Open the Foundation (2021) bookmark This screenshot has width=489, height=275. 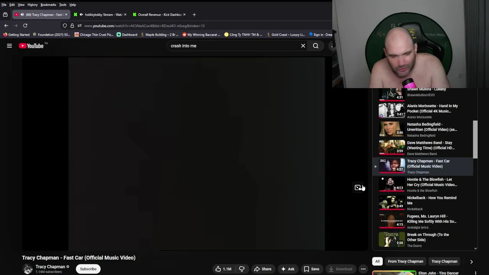tap(51, 34)
